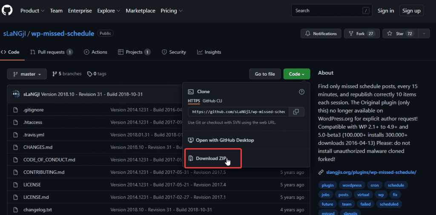Click the .htaccess file icon
The image size is (436, 215).
16,122
